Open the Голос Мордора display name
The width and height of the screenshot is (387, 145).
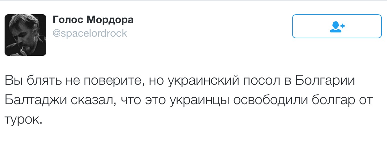[93, 20]
